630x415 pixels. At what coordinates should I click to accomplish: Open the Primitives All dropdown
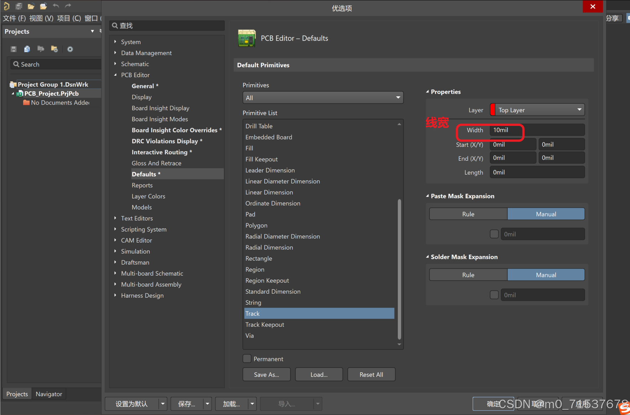(323, 98)
